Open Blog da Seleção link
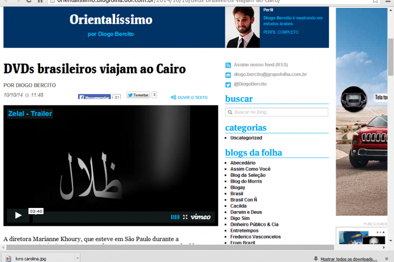 [248, 175]
